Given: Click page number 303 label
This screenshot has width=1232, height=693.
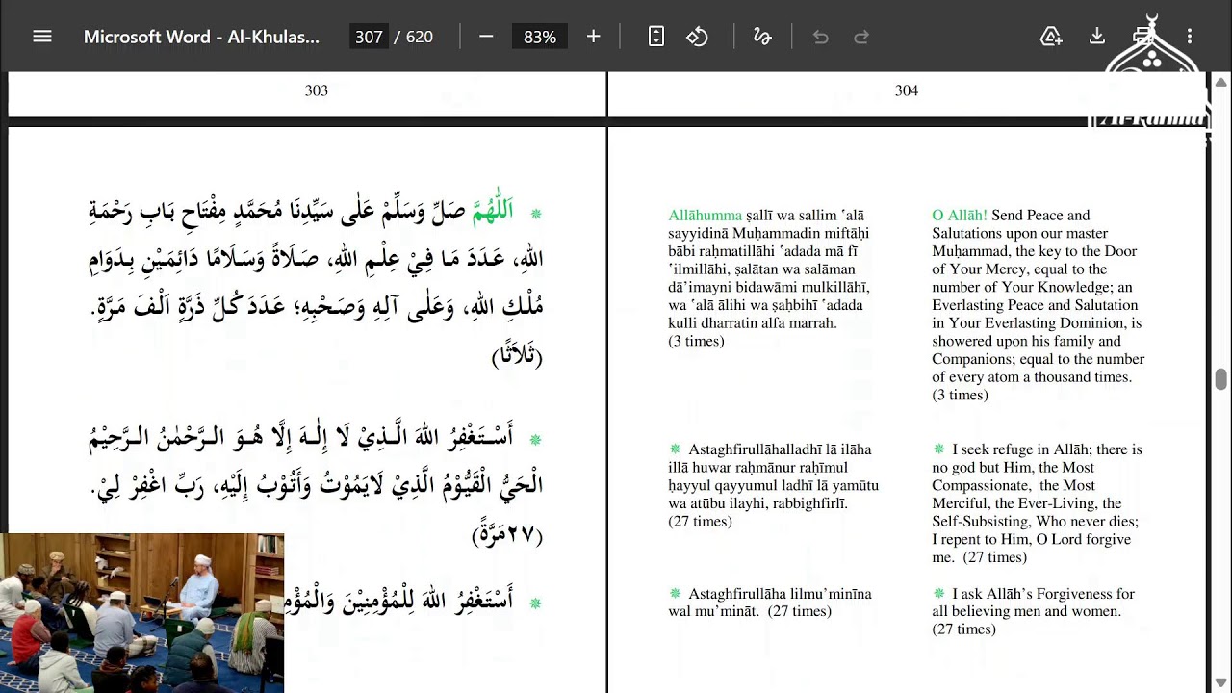Looking at the screenshot, I should pos(317,90).
